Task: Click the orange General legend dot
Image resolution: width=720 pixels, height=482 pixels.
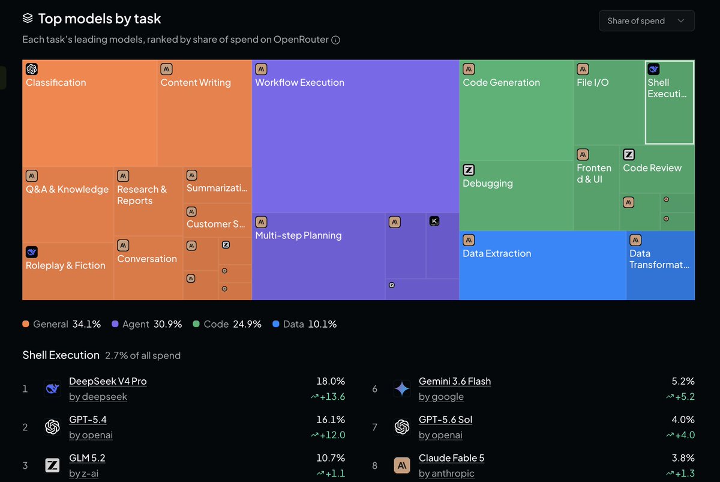Action: coord(26,324)
